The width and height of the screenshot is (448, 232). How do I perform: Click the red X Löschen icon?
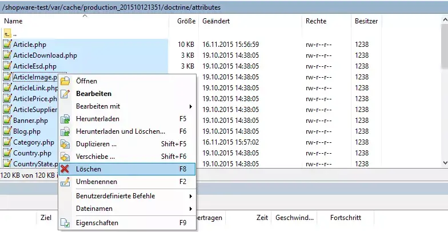pos(66,169)
